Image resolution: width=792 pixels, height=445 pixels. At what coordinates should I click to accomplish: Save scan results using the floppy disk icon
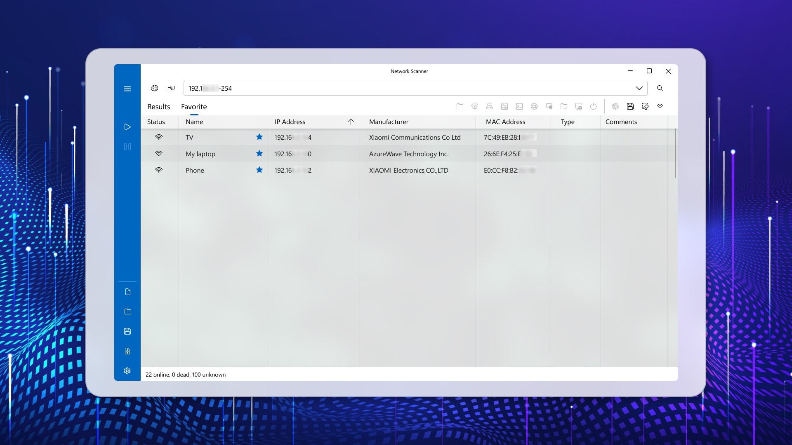pos(630,106)
